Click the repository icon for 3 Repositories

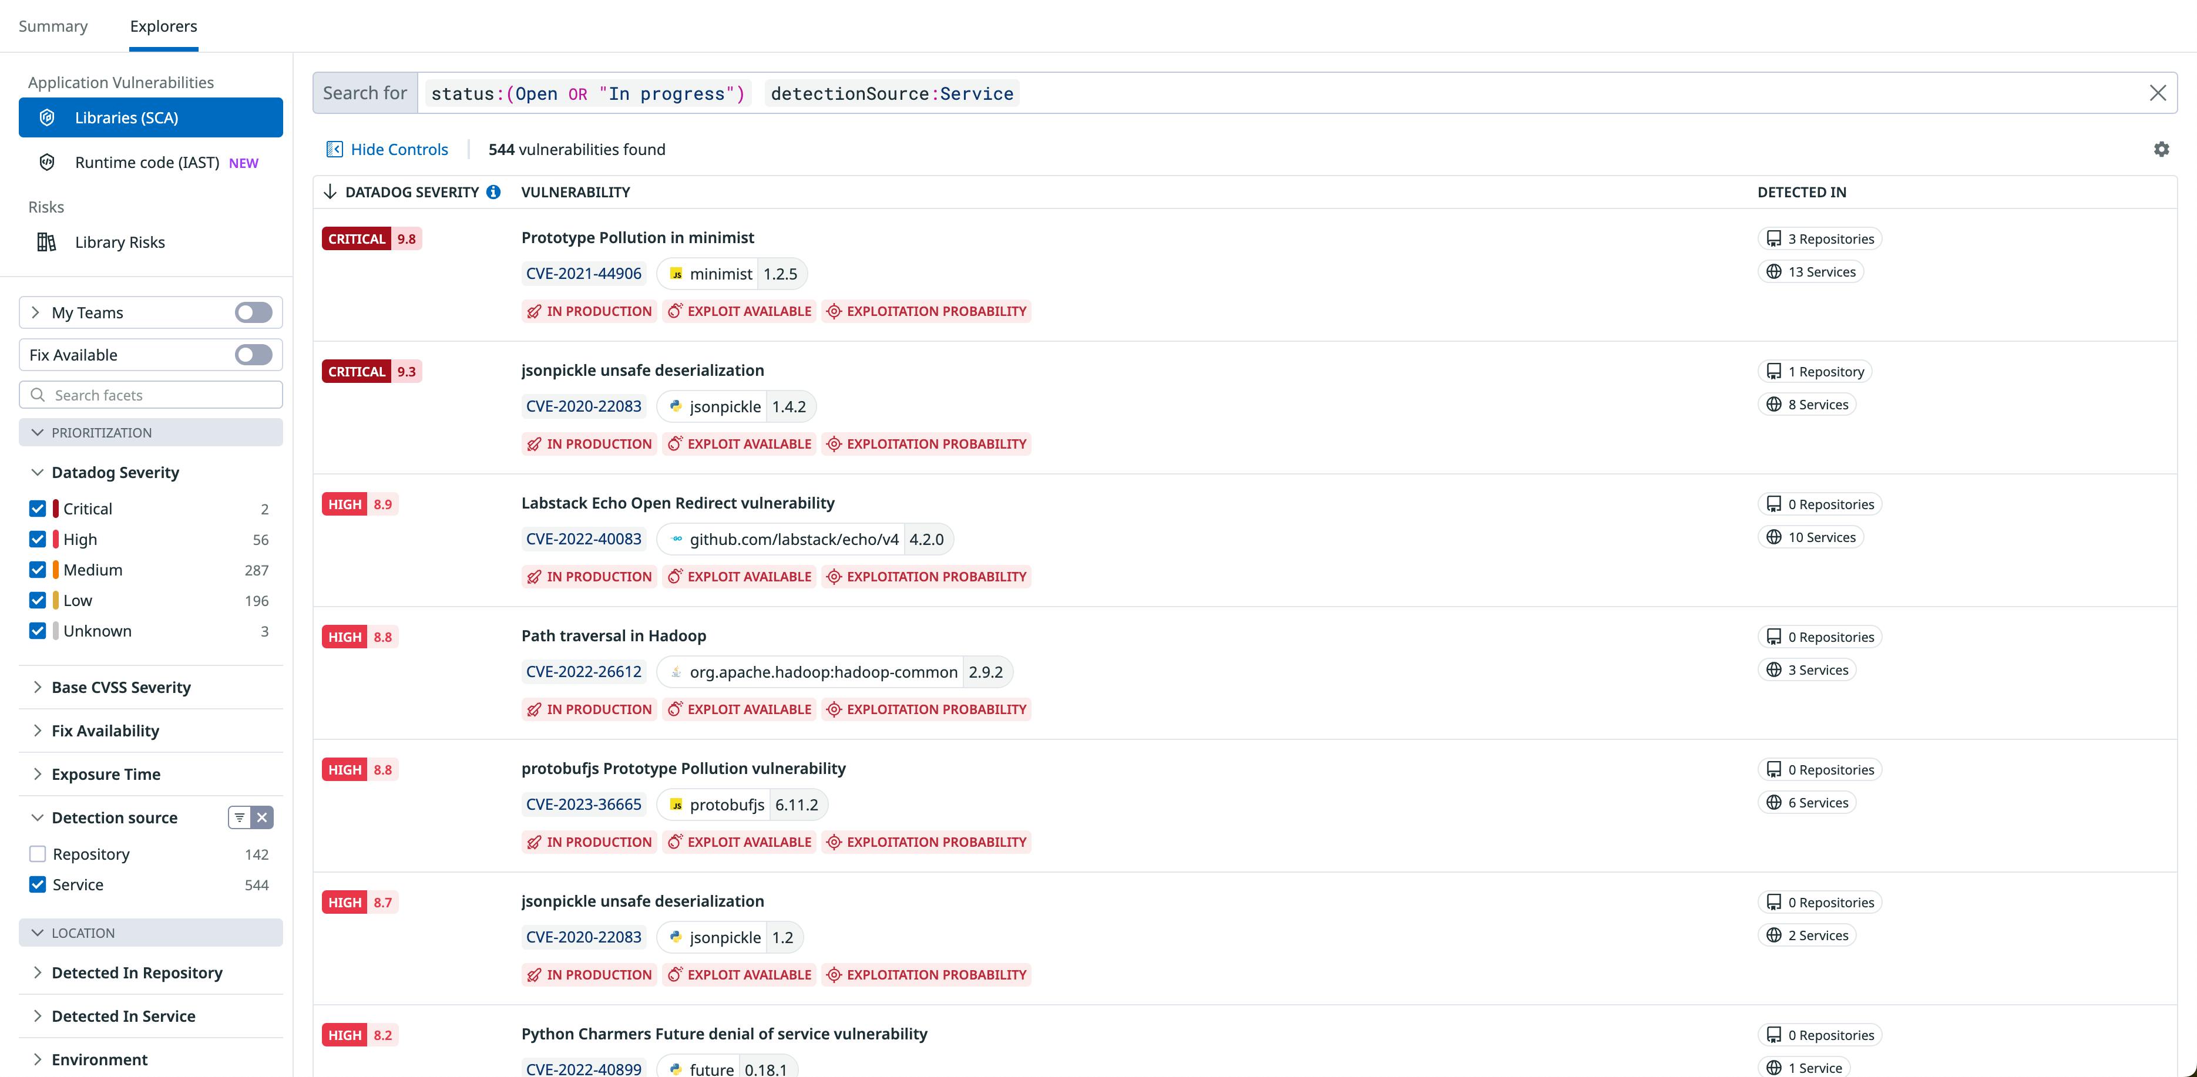1775,238
